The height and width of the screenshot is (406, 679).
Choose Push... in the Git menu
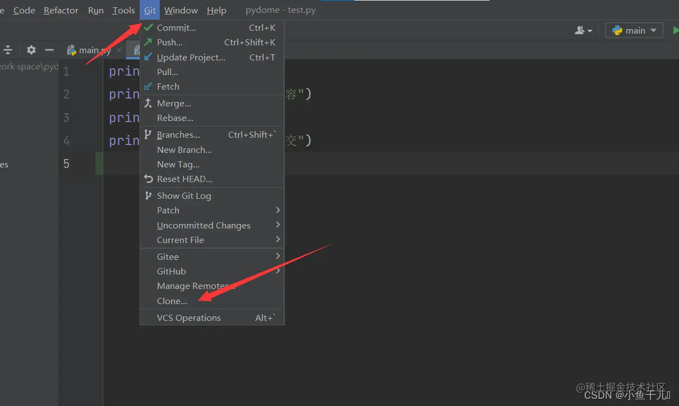[212, 42]
